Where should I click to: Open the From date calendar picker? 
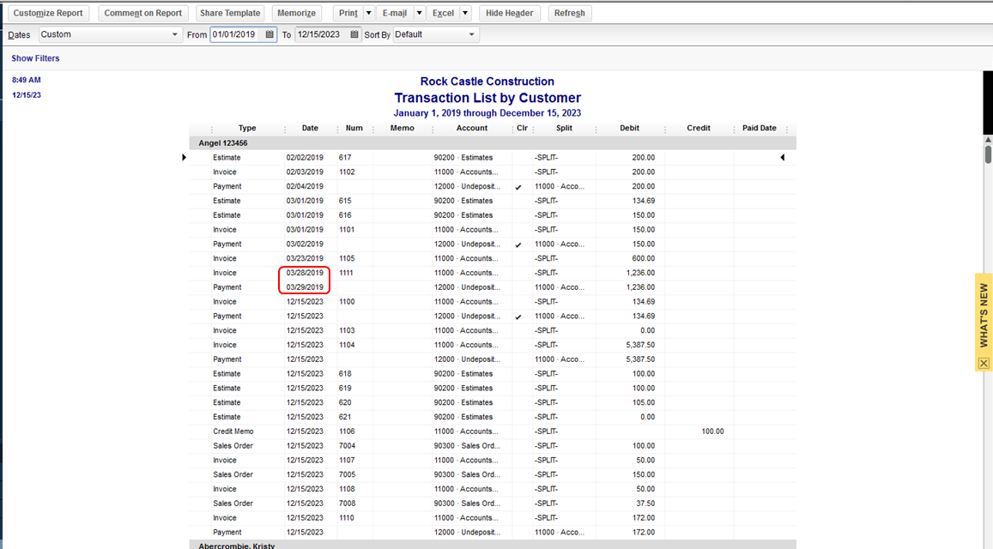(271, 34)
